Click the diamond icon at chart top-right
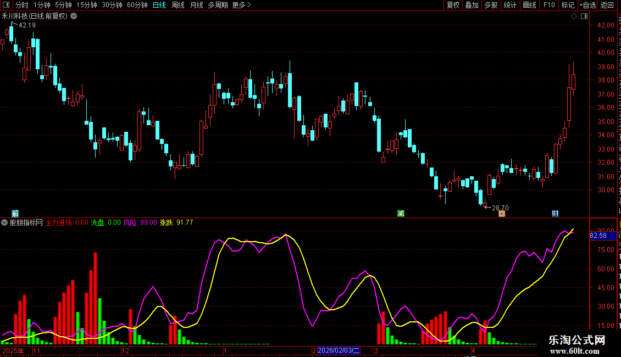This screenshot has height=357, width=621. click(574, 16)
